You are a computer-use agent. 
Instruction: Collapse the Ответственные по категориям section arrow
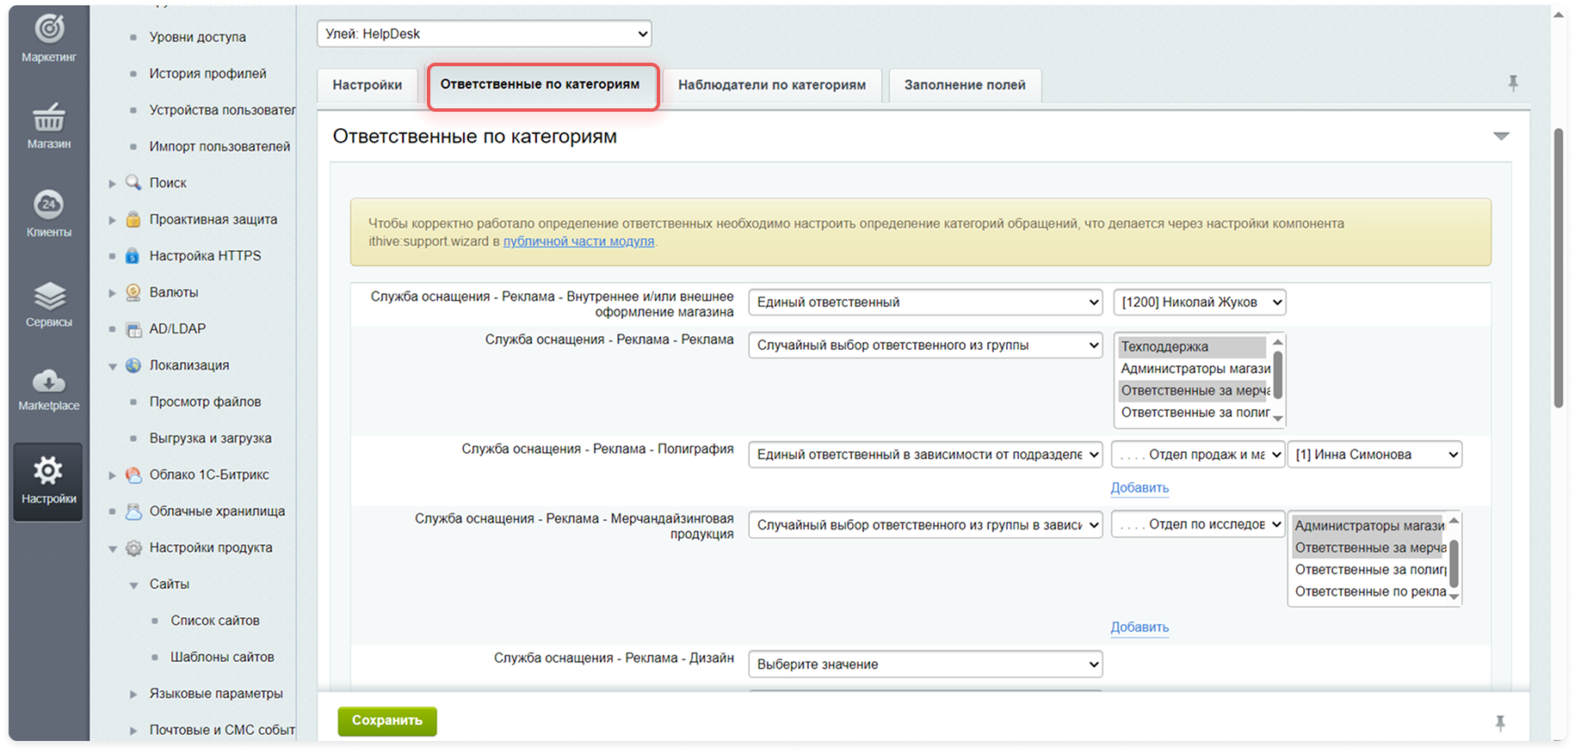click(1501, 137)
